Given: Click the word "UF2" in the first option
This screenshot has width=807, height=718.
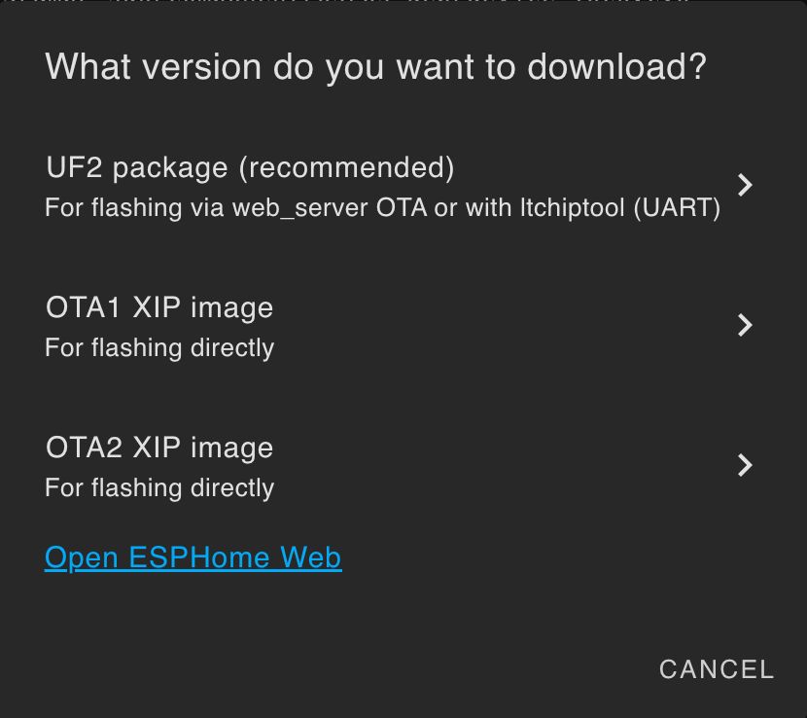Looking at the screenshot, I should (x=74, y=168).
